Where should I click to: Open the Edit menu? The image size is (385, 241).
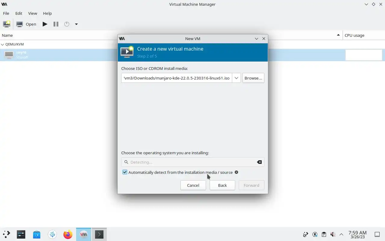(19, 13)
